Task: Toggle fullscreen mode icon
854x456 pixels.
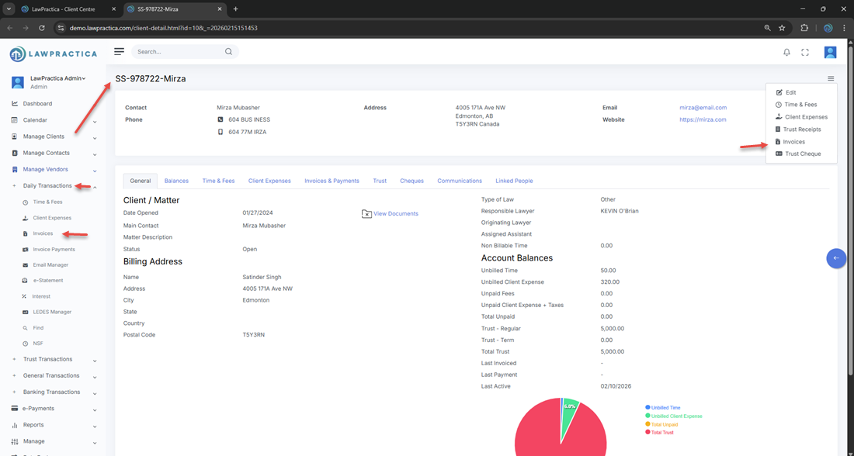Action: point(805,52)
